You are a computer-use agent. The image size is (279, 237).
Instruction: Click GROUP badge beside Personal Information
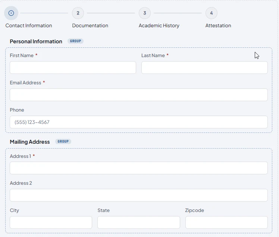coord(75,41)
